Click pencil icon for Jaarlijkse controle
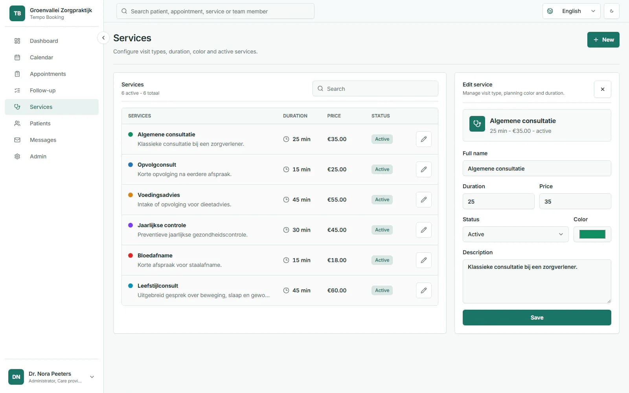Image resolution: width=629 pixels, height=393 pixels. coord(424,230)
